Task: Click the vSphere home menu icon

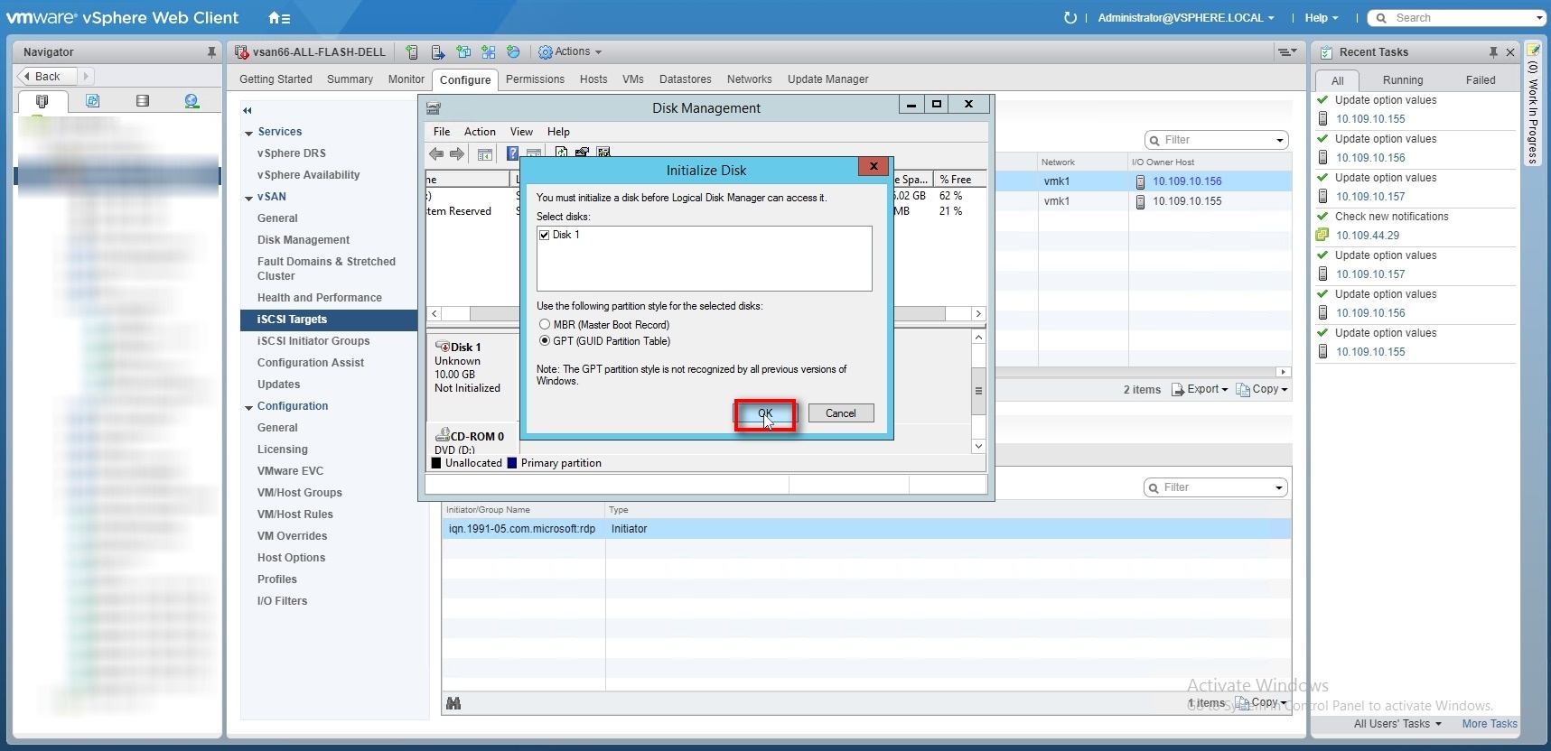Action: (x=279, y=18)
